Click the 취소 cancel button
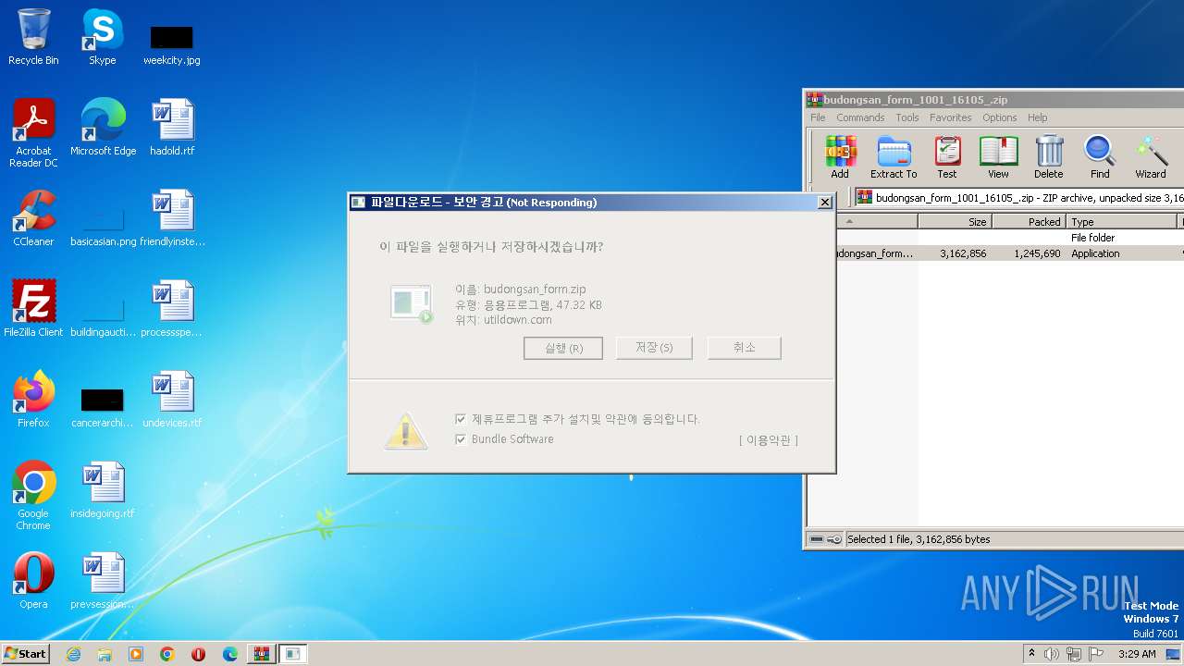 745,348
